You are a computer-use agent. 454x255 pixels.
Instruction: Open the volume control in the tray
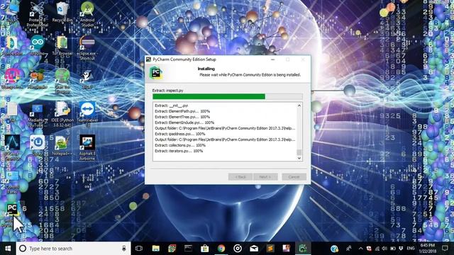click(384, 249)
